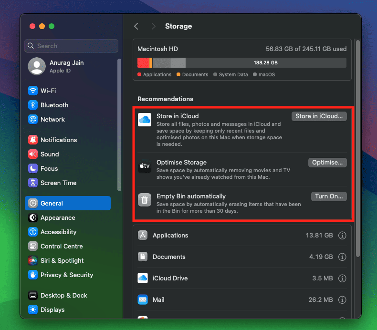This screenshot has height=330, width=377.
Task: Open the Accessibility icon
Action: click(33, 232)
